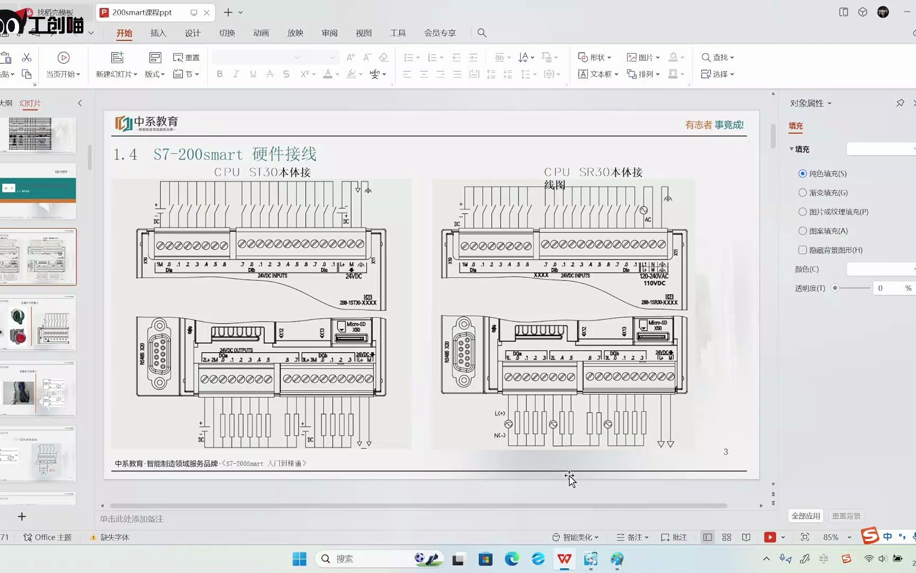Click the clear formatting eraser icon

[383, 57]
